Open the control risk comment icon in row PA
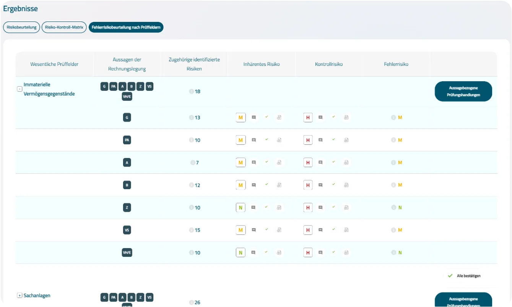Viewport: 512px width, 307px height. 320,140
